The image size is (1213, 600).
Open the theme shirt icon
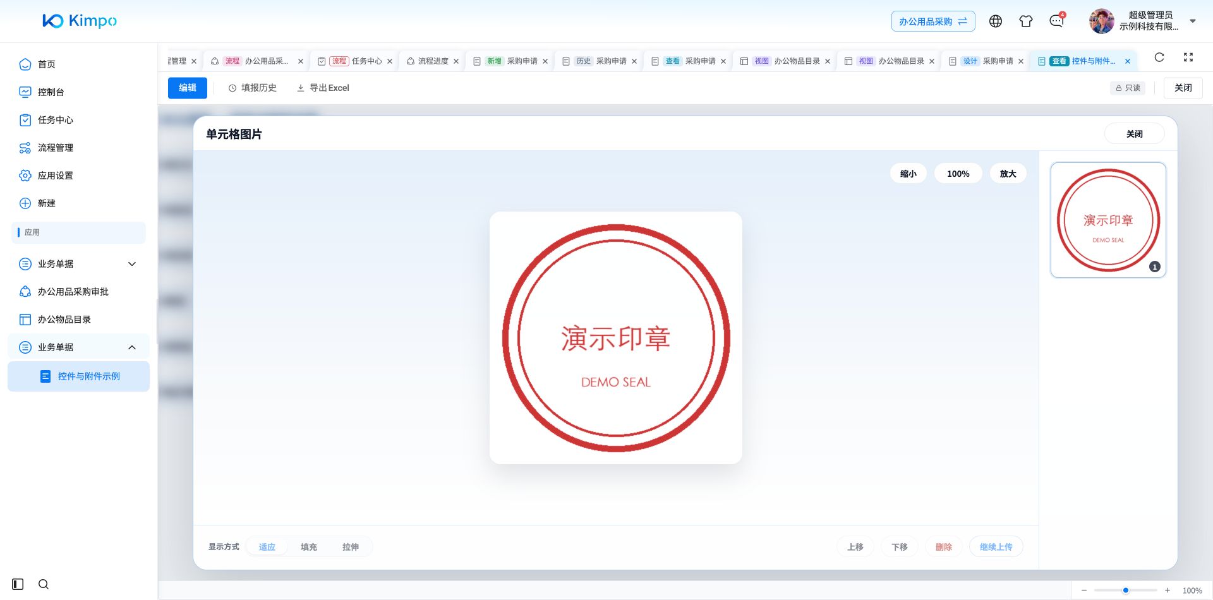[1026, 21]
